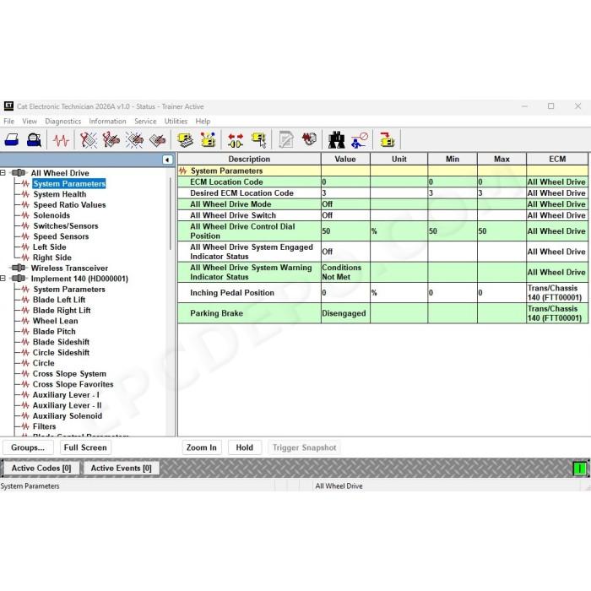Open the Active Codes [0] button
Image resolution: width=591 pixels, height=591 pixels.
point(41,468)
